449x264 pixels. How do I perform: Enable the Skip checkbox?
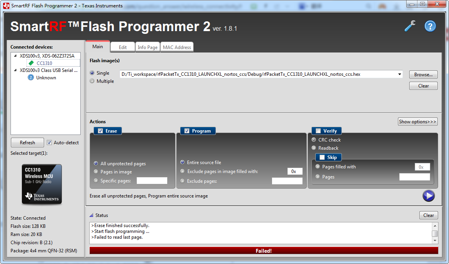coord(322,157)
